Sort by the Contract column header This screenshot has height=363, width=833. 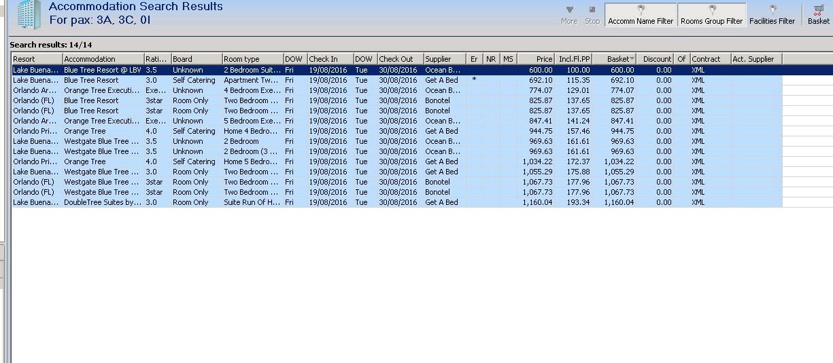click(710, 59)
